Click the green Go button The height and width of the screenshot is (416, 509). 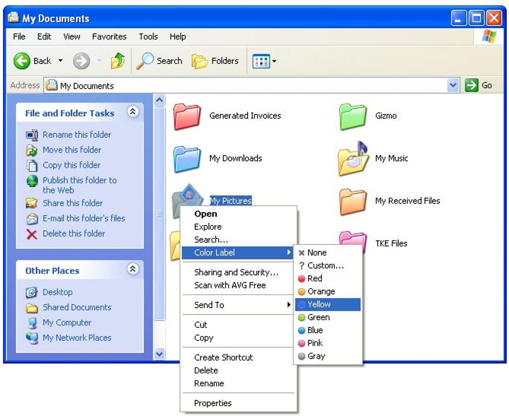(479, 85)
